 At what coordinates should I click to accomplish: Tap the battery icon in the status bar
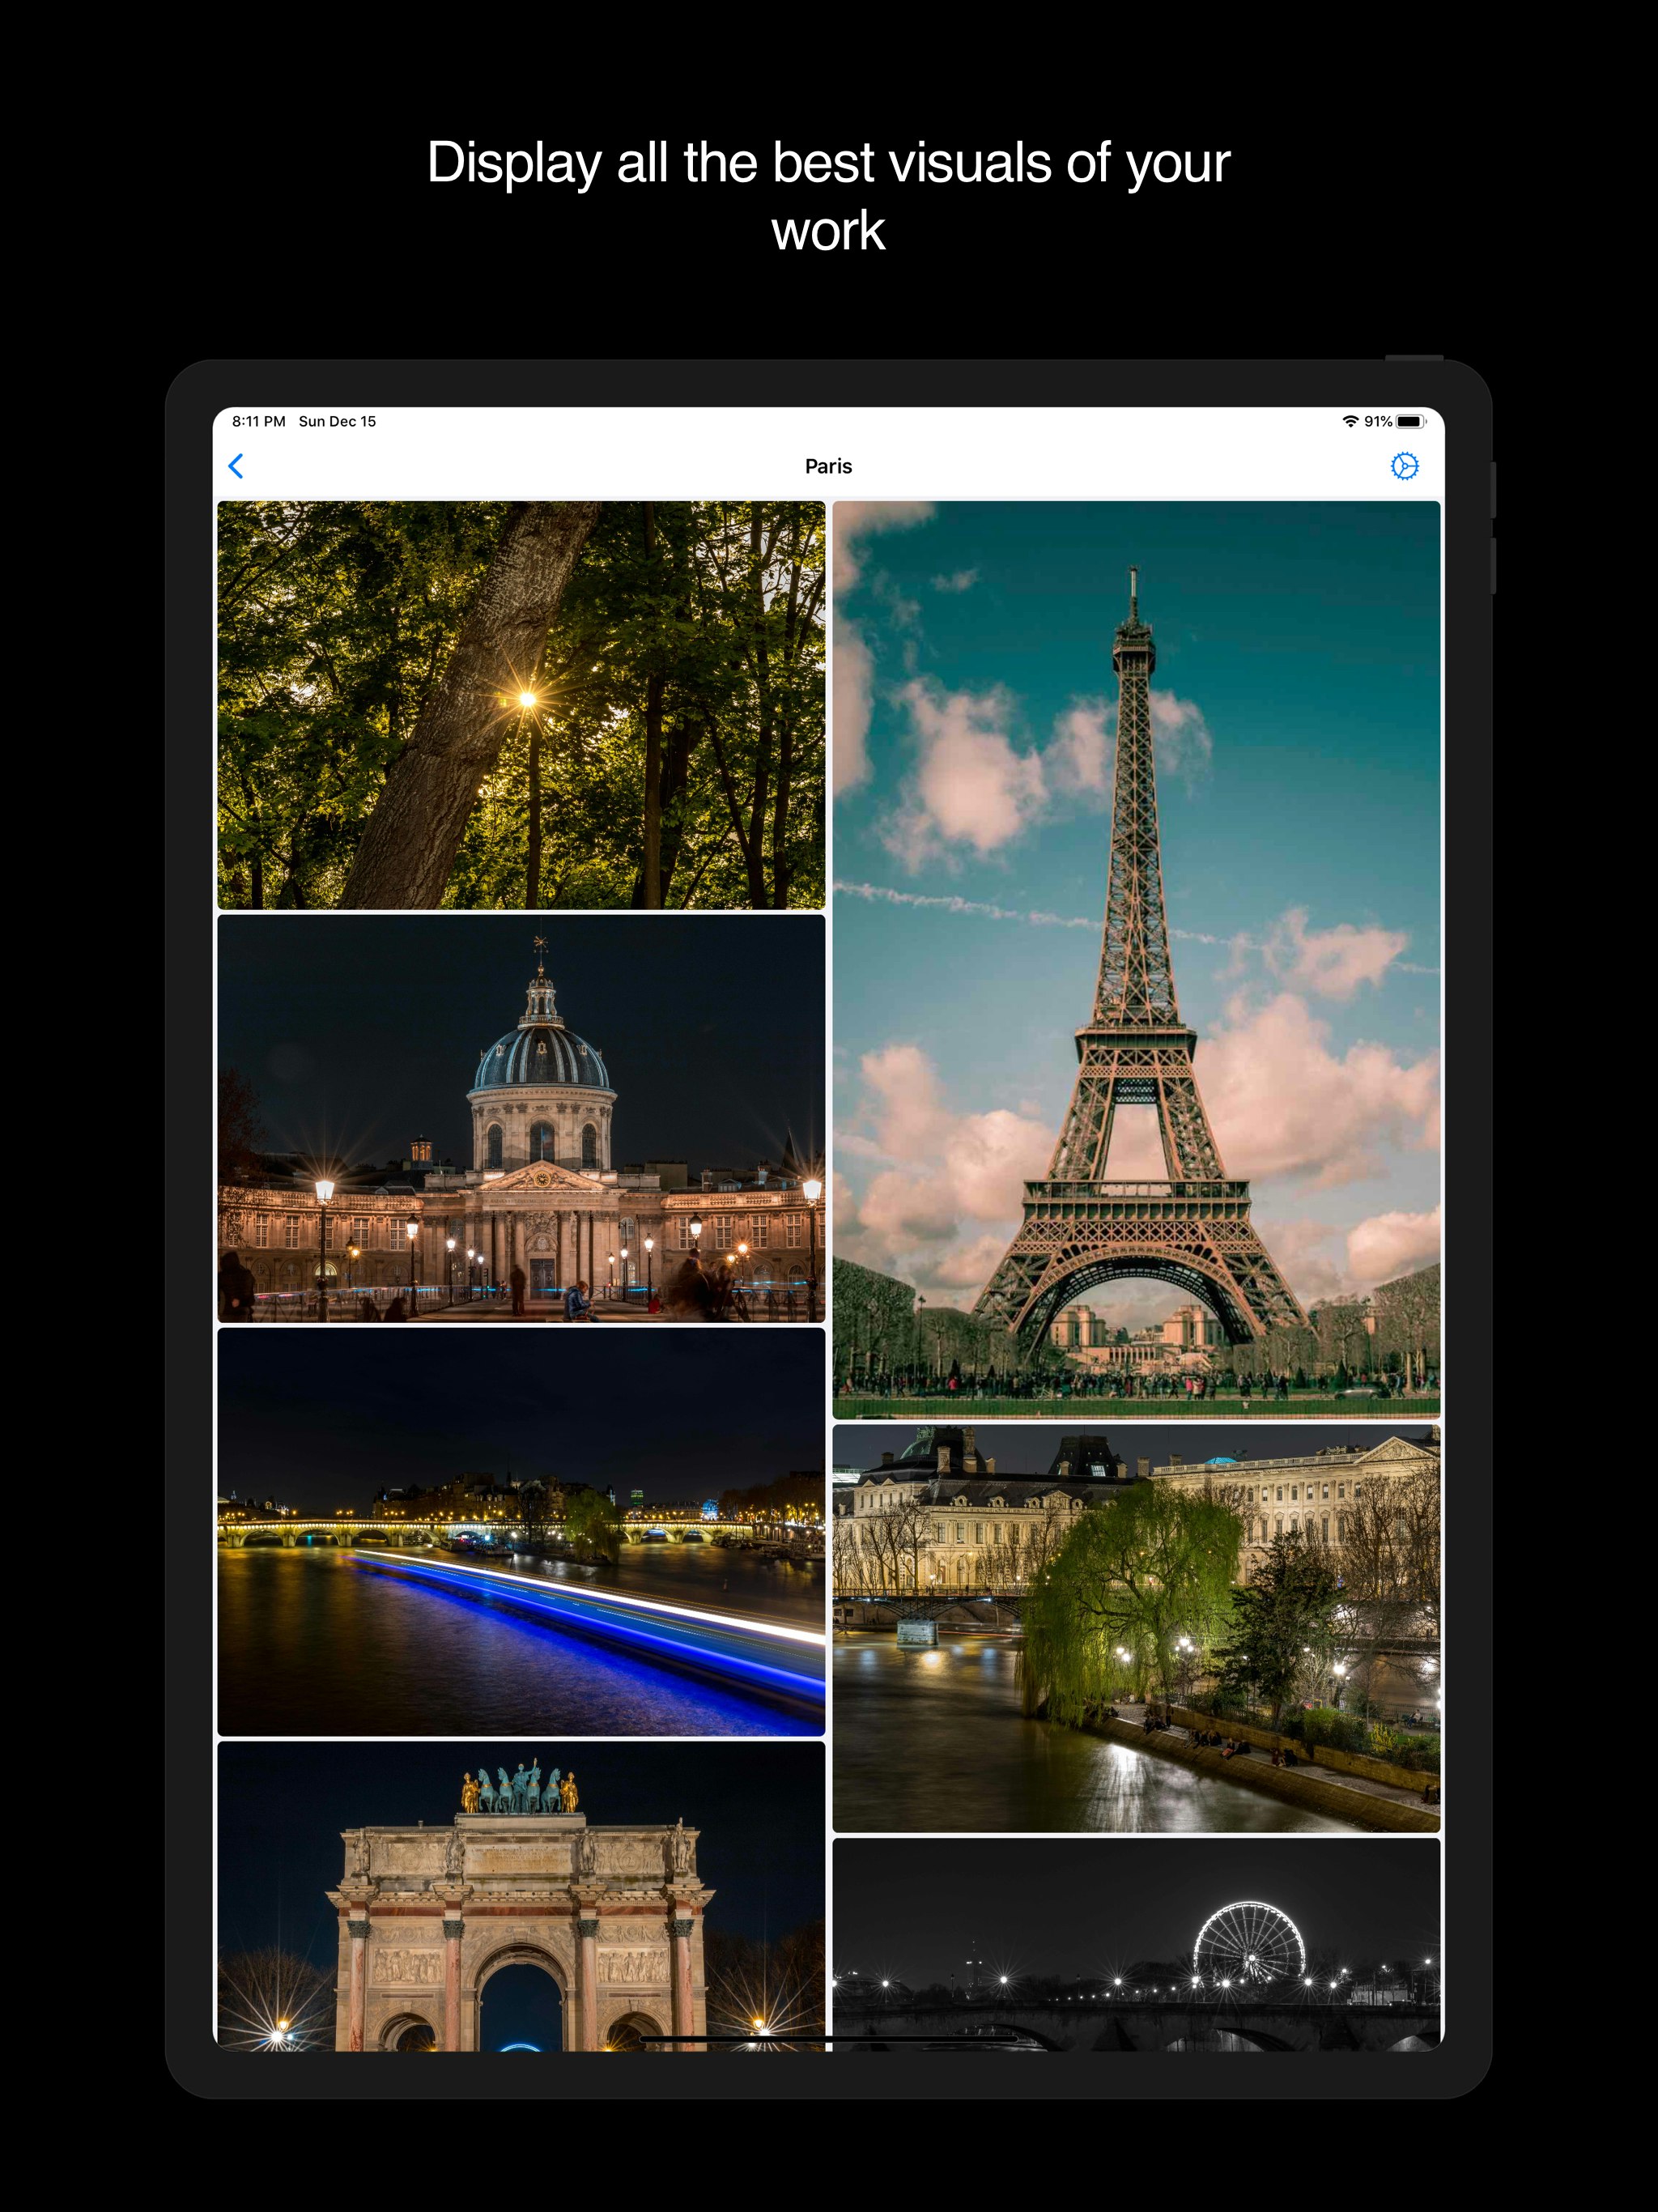pyautogui.click(x=1411, y=421)
